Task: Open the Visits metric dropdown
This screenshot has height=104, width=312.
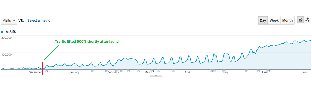Action: 9,20
